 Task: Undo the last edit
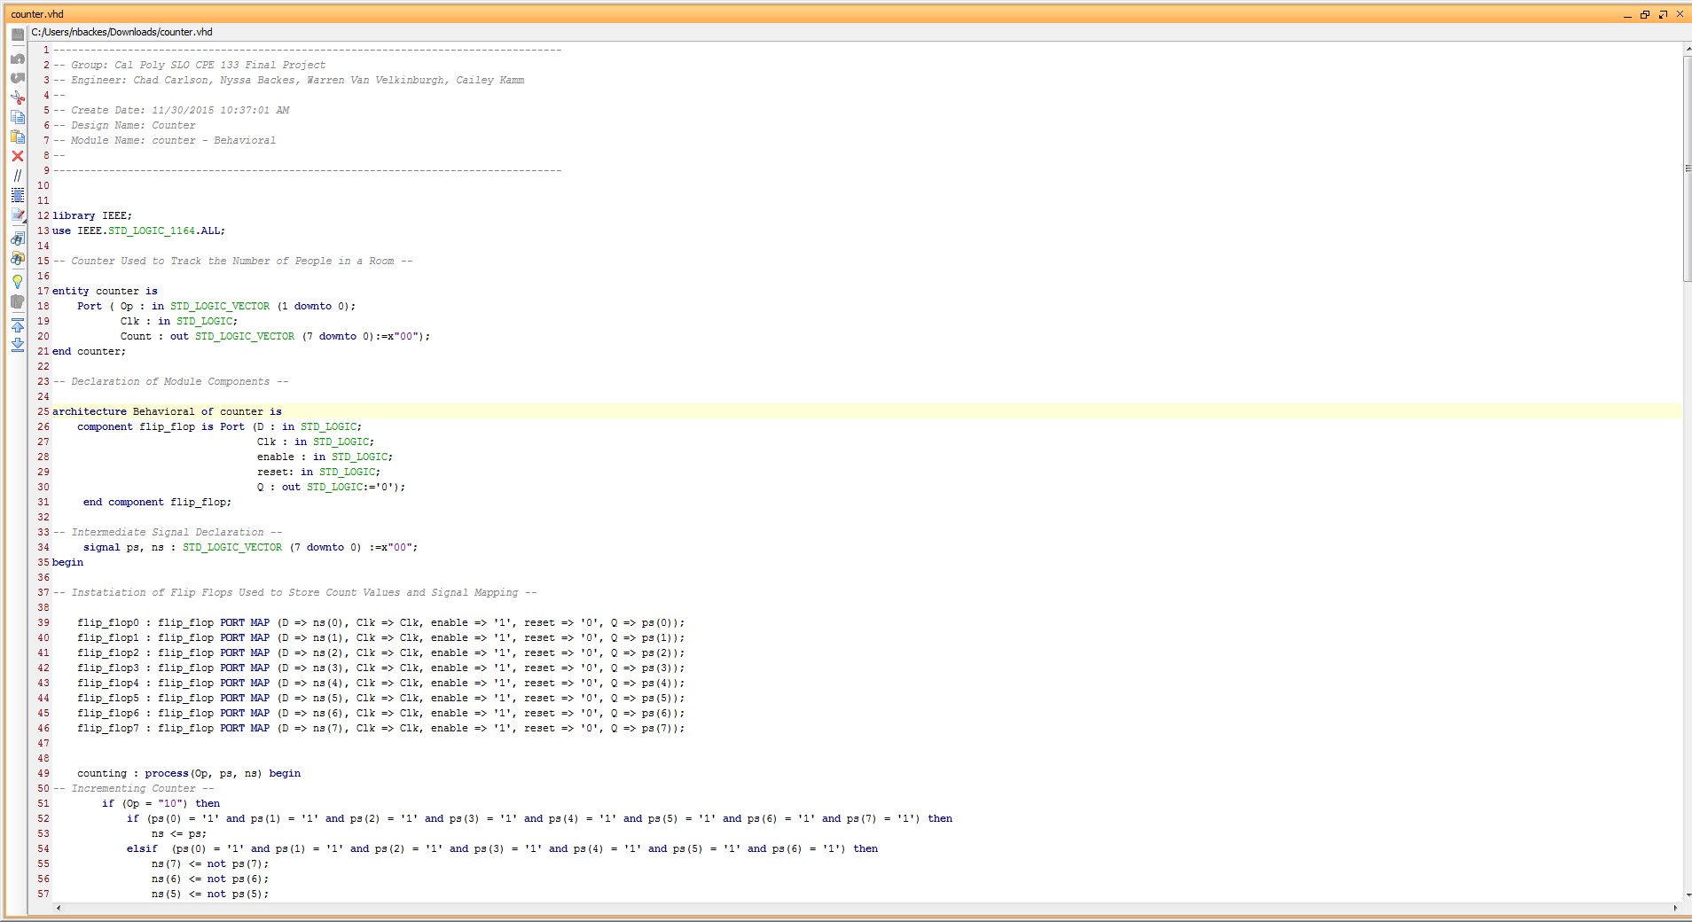18,59
